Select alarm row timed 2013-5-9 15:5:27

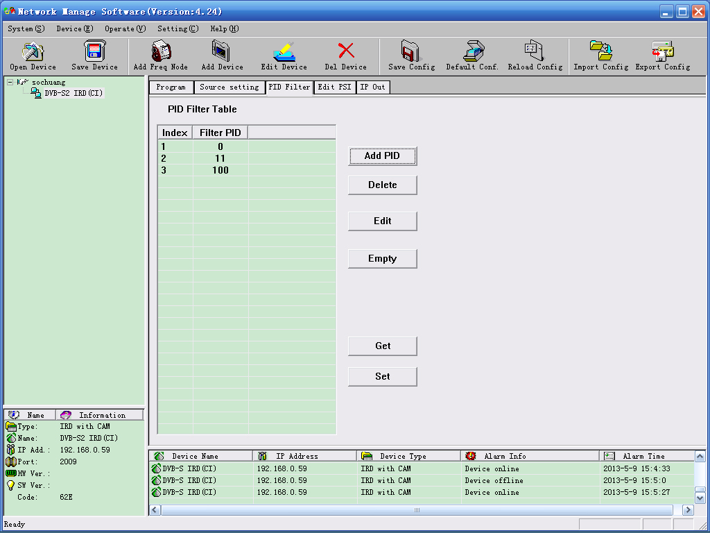[422, 492]
